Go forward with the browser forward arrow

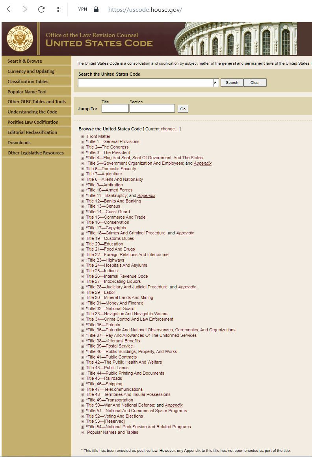[x=25, y=9]
